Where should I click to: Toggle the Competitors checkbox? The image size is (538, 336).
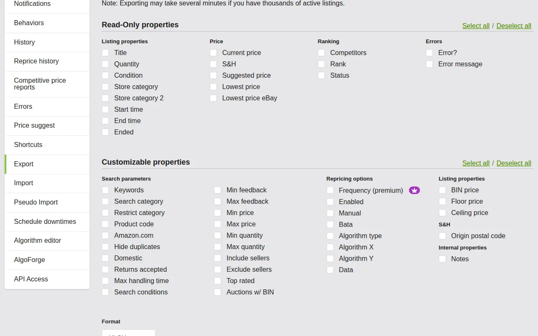(321, 52)
